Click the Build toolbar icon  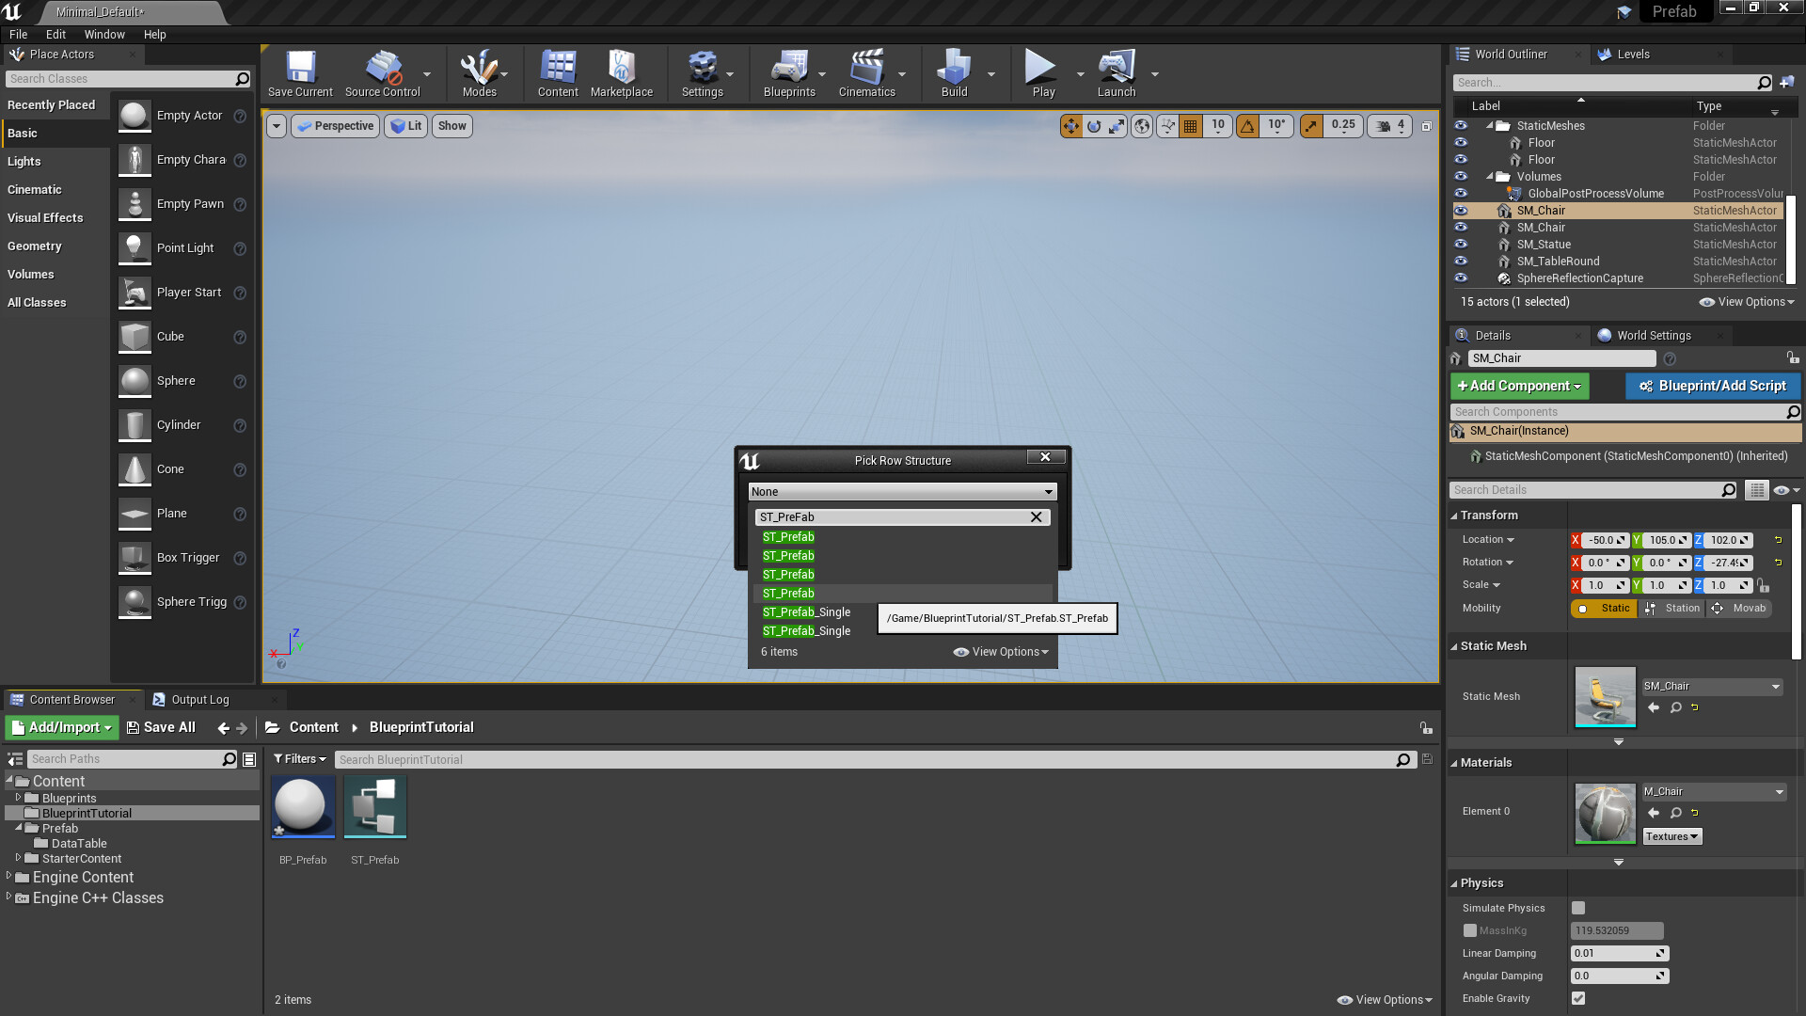[x=954, y=68]
